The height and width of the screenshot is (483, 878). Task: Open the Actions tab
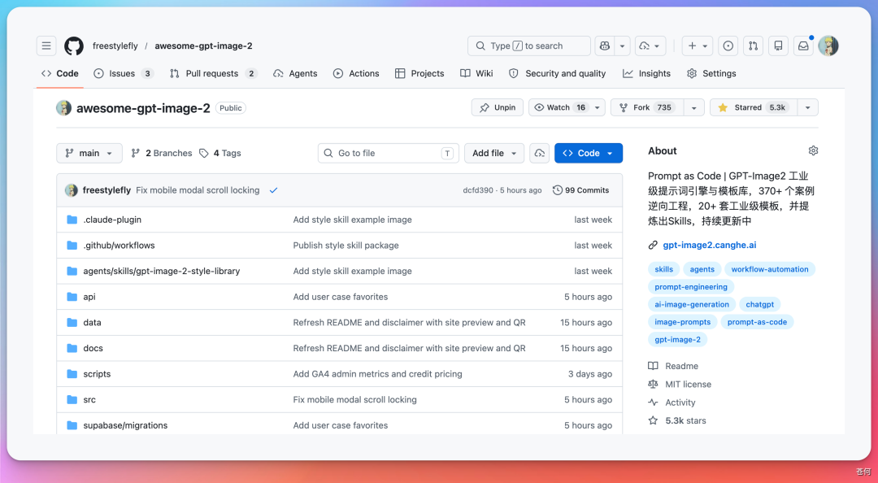pyautogui.click(x=356, y=73)
